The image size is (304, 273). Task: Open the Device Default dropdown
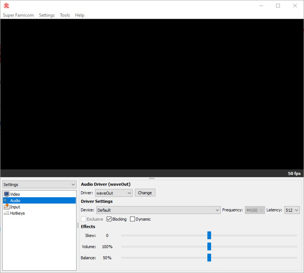(158, 210)
